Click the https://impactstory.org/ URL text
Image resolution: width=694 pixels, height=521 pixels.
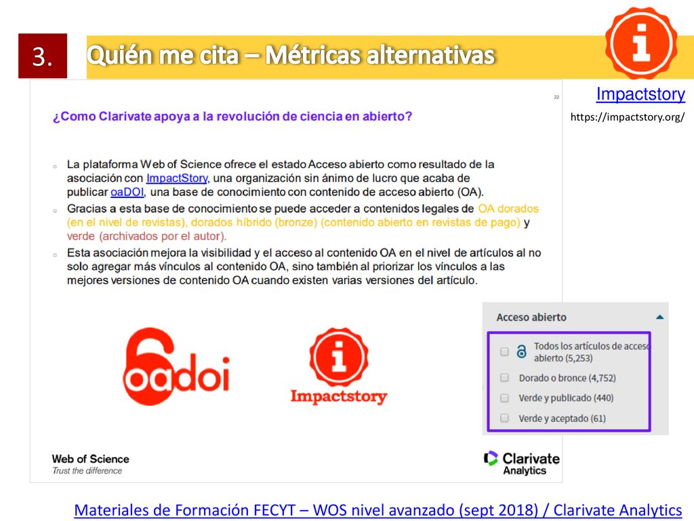coord(627,117)
